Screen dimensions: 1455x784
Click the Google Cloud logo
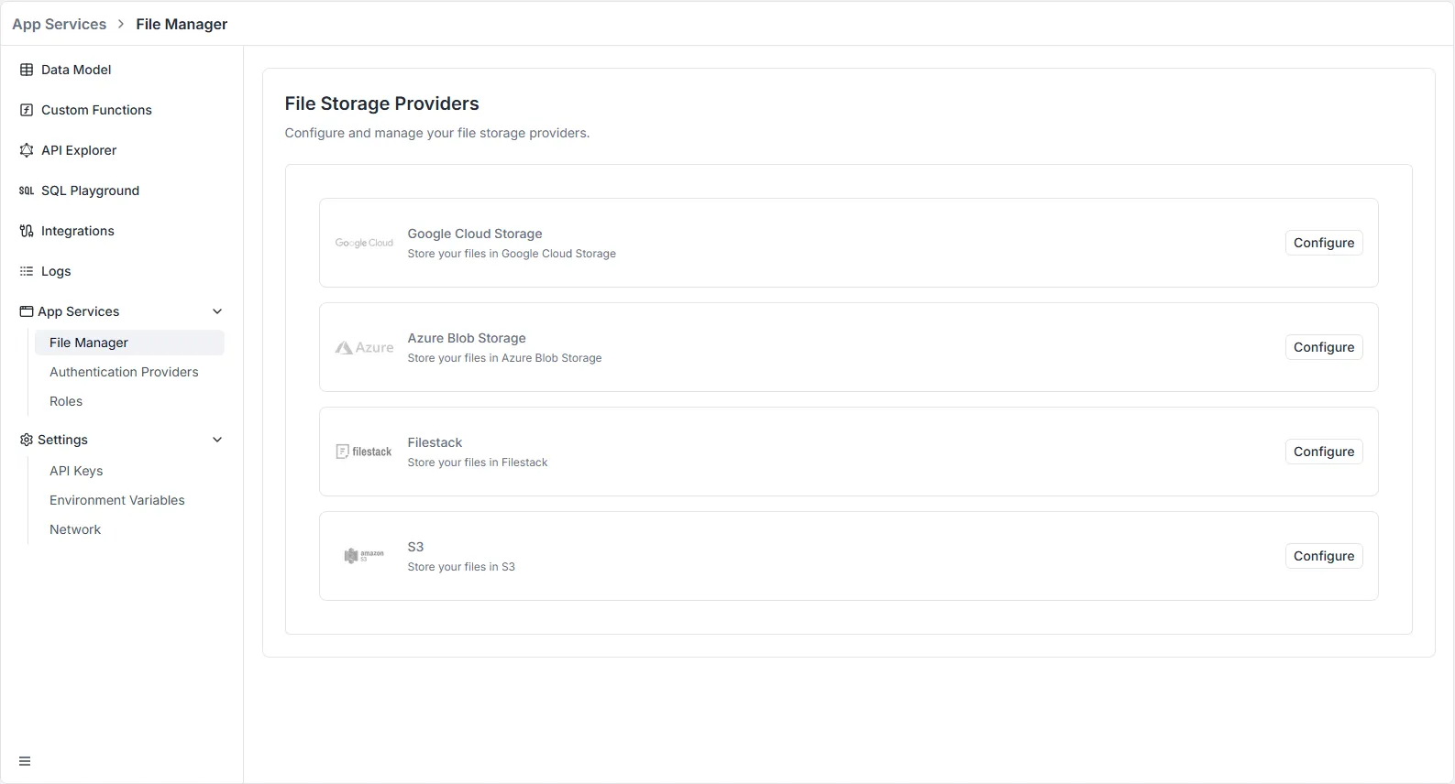[x=364, y=243]
